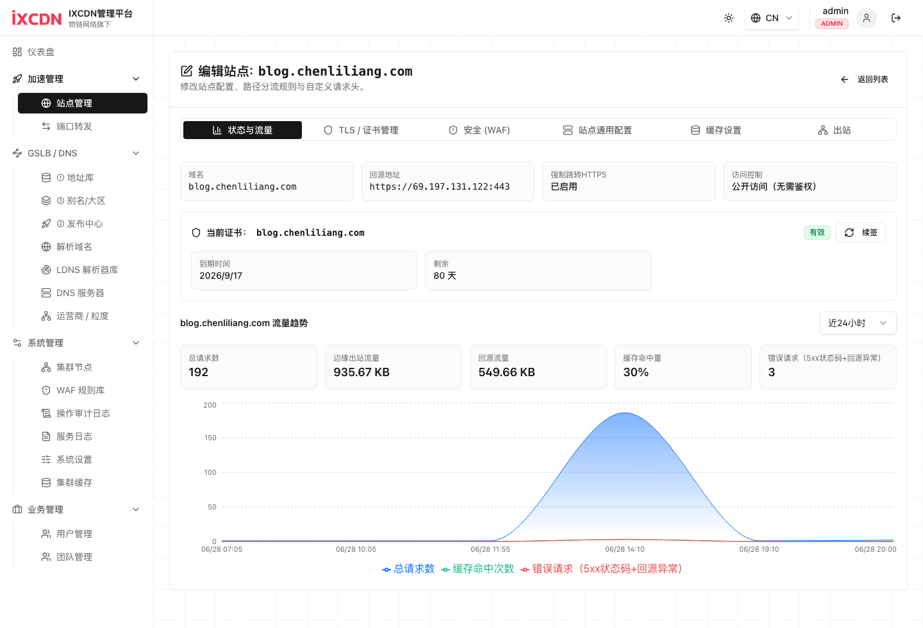Click the 续签 renew certificate button
Screen dimensions: 923x628
coord(861,233)
